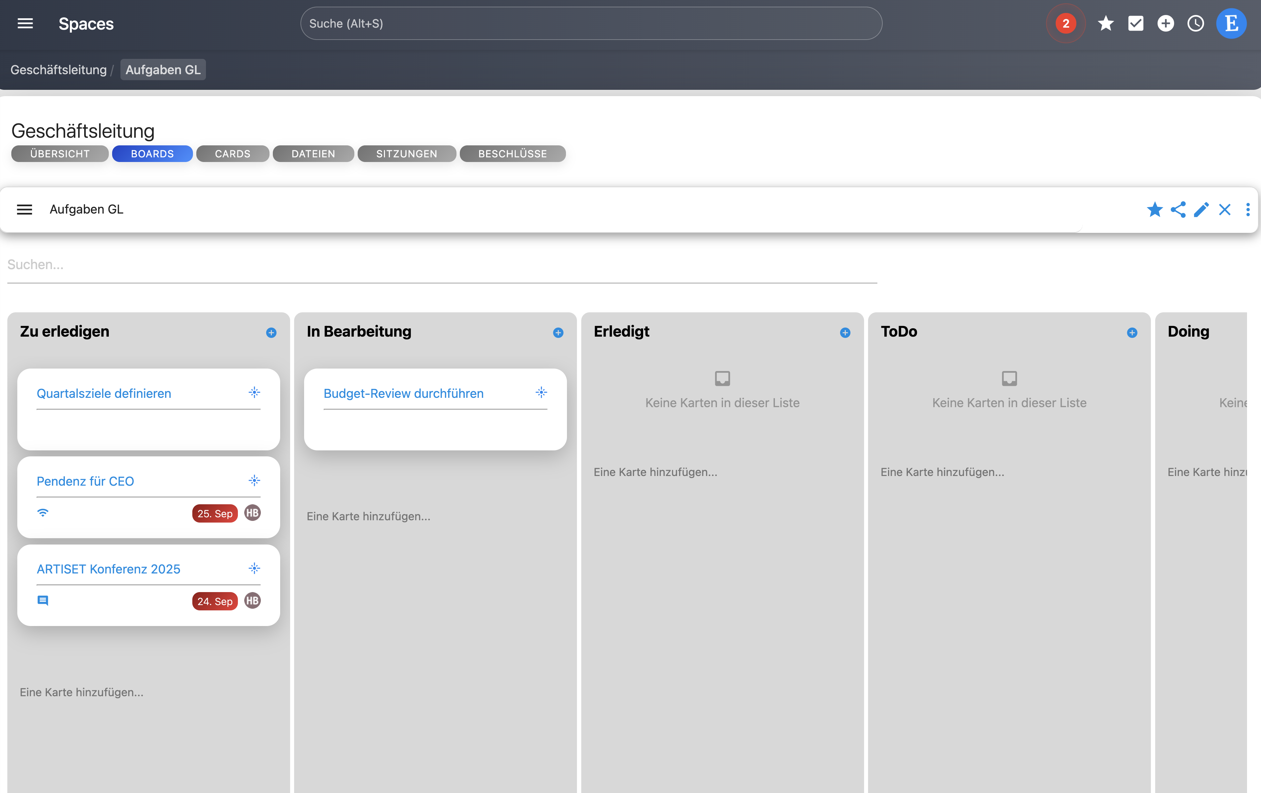Screen dimensions: 1261x793
Task: Open recent history clock icon
Action: pyautogui.click(x=1195, y=24)
